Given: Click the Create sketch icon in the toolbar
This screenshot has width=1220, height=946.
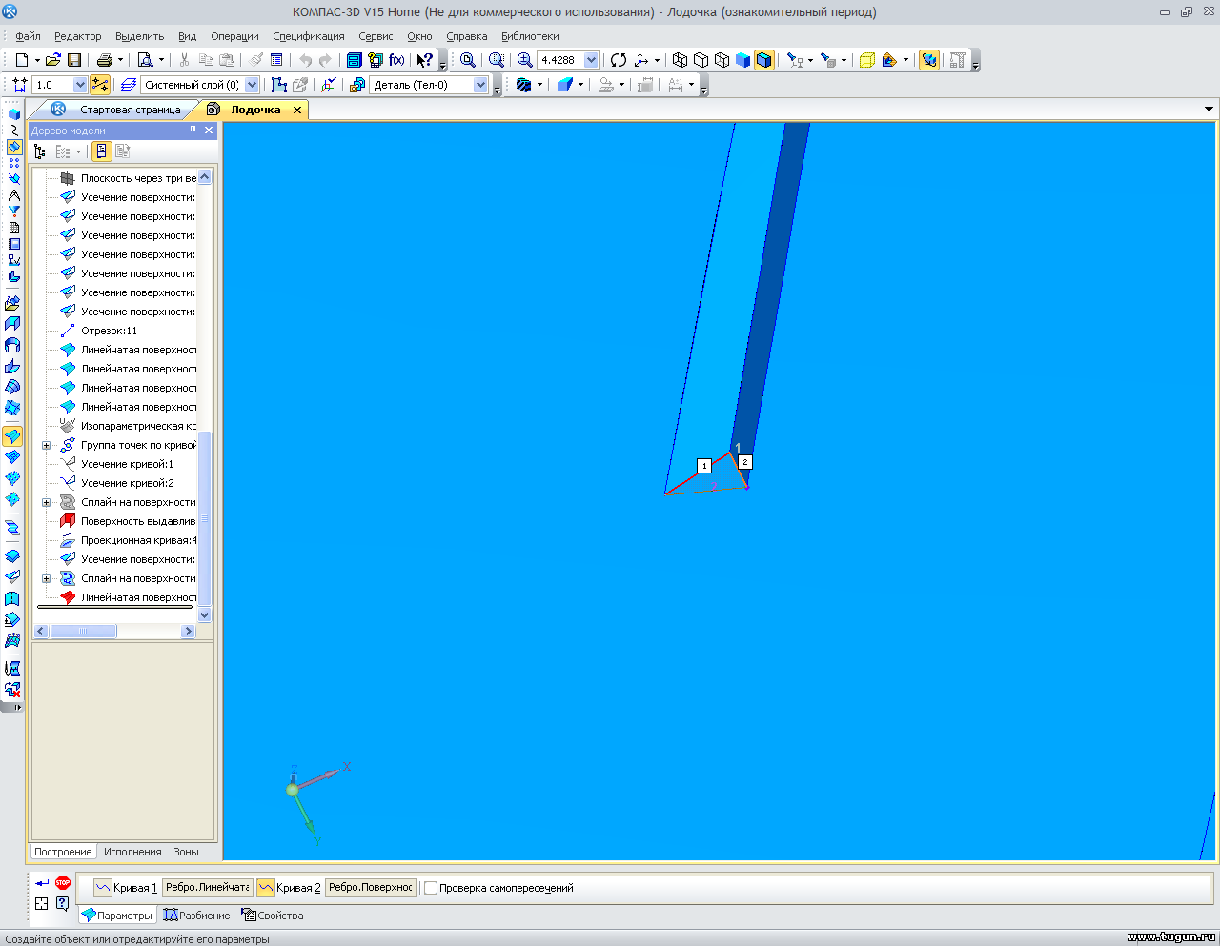Looking at the screenshot, I should pyautogui.click(x=278, y=85).
